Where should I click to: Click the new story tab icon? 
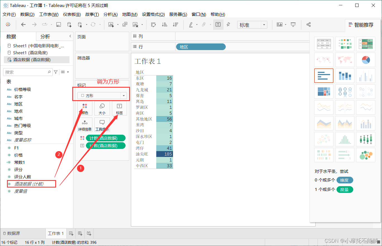[x=89, y=233]
